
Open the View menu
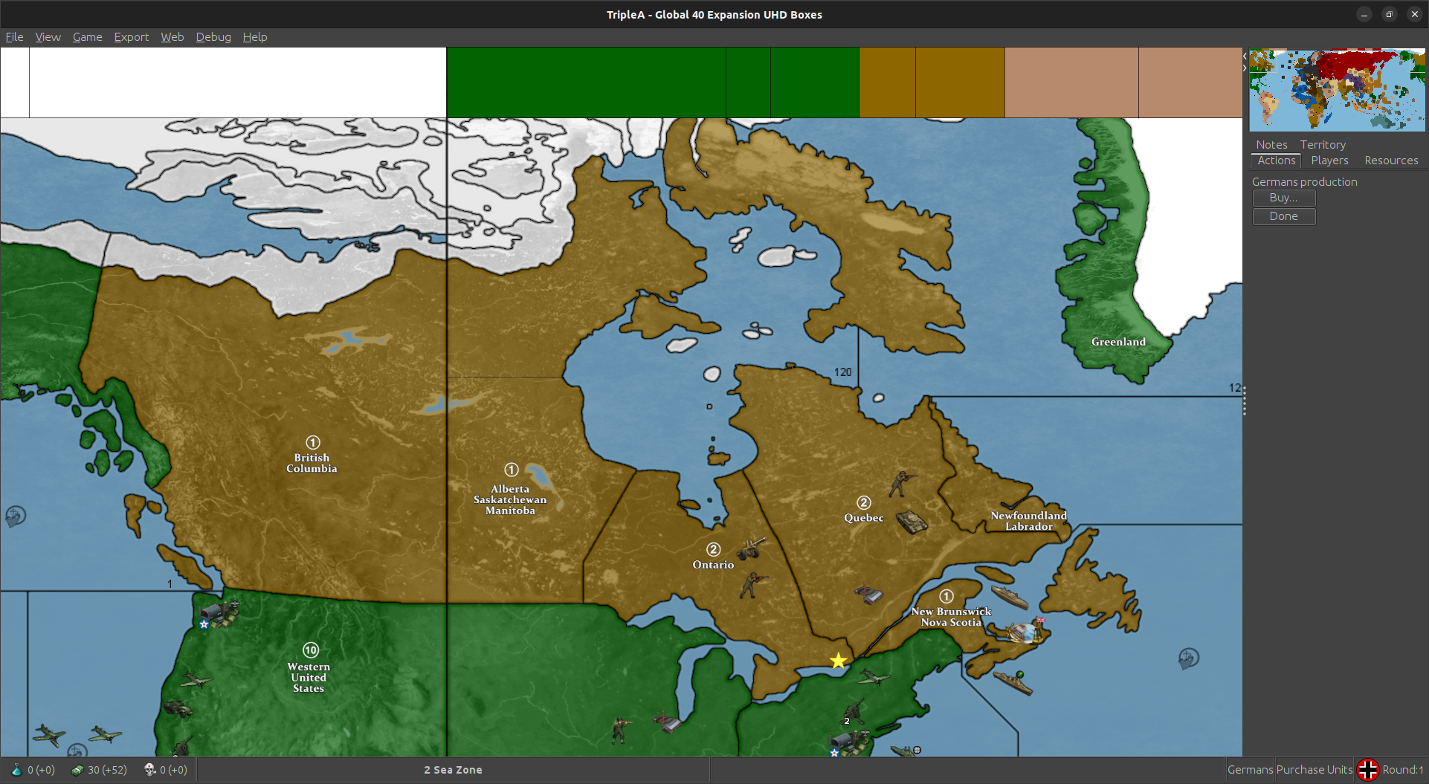coord(48,37)
